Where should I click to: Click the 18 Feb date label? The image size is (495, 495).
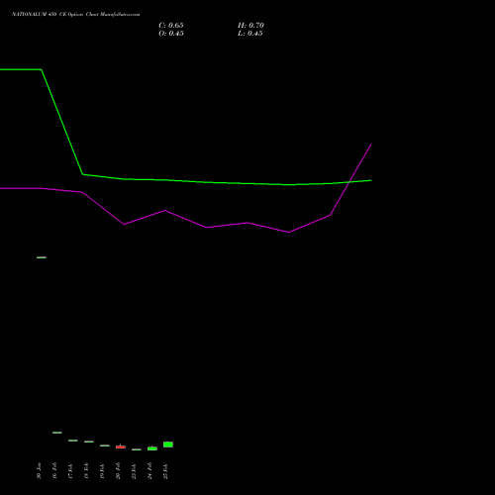pos(86,471)
